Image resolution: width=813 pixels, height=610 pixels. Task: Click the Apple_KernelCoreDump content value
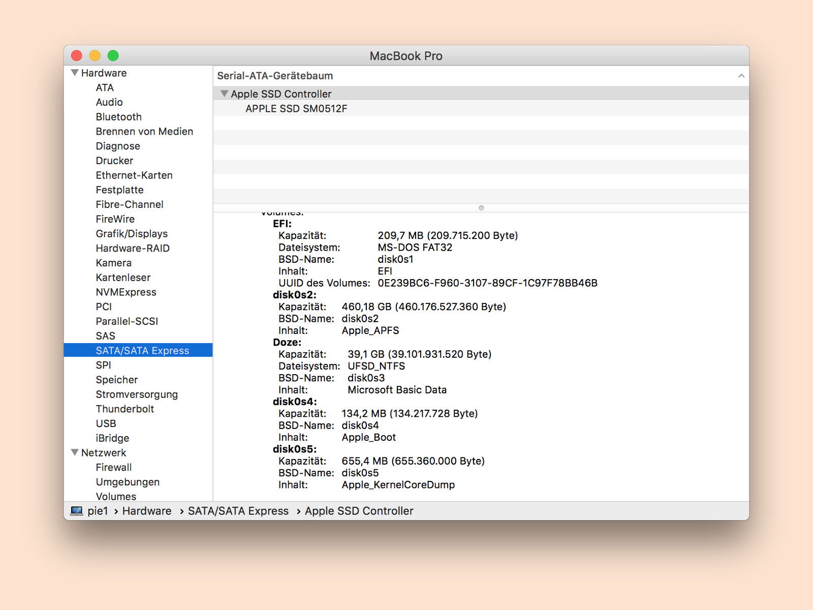(x=398, y=485)
